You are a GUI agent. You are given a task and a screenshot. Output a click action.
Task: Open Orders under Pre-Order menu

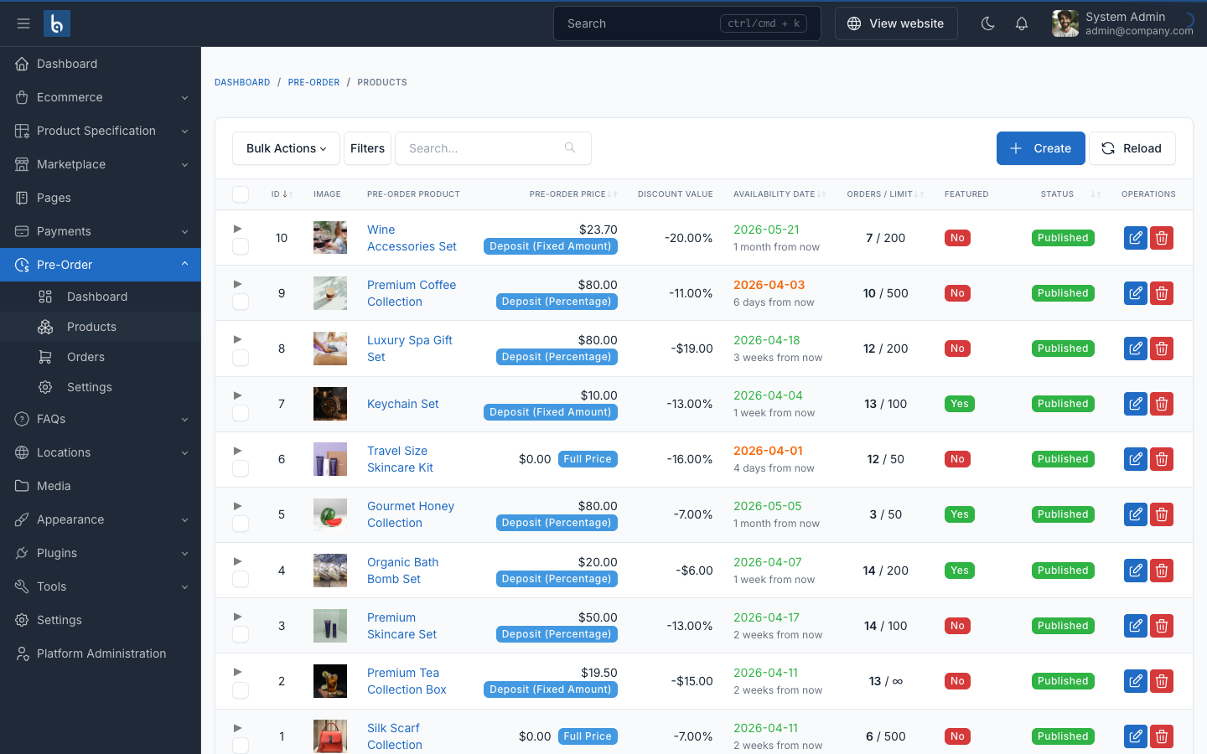(85, 357)
